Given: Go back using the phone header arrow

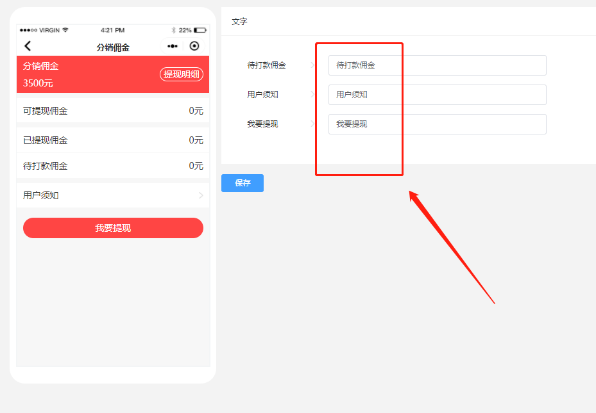Looking at the screenshot, I should coord(28,46).
